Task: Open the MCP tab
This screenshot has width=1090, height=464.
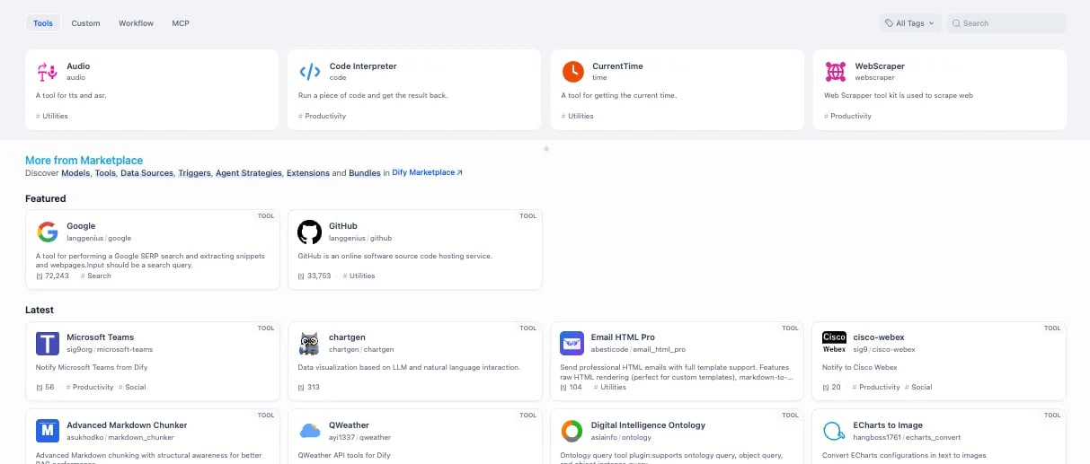Action: (x=181, y=23)
